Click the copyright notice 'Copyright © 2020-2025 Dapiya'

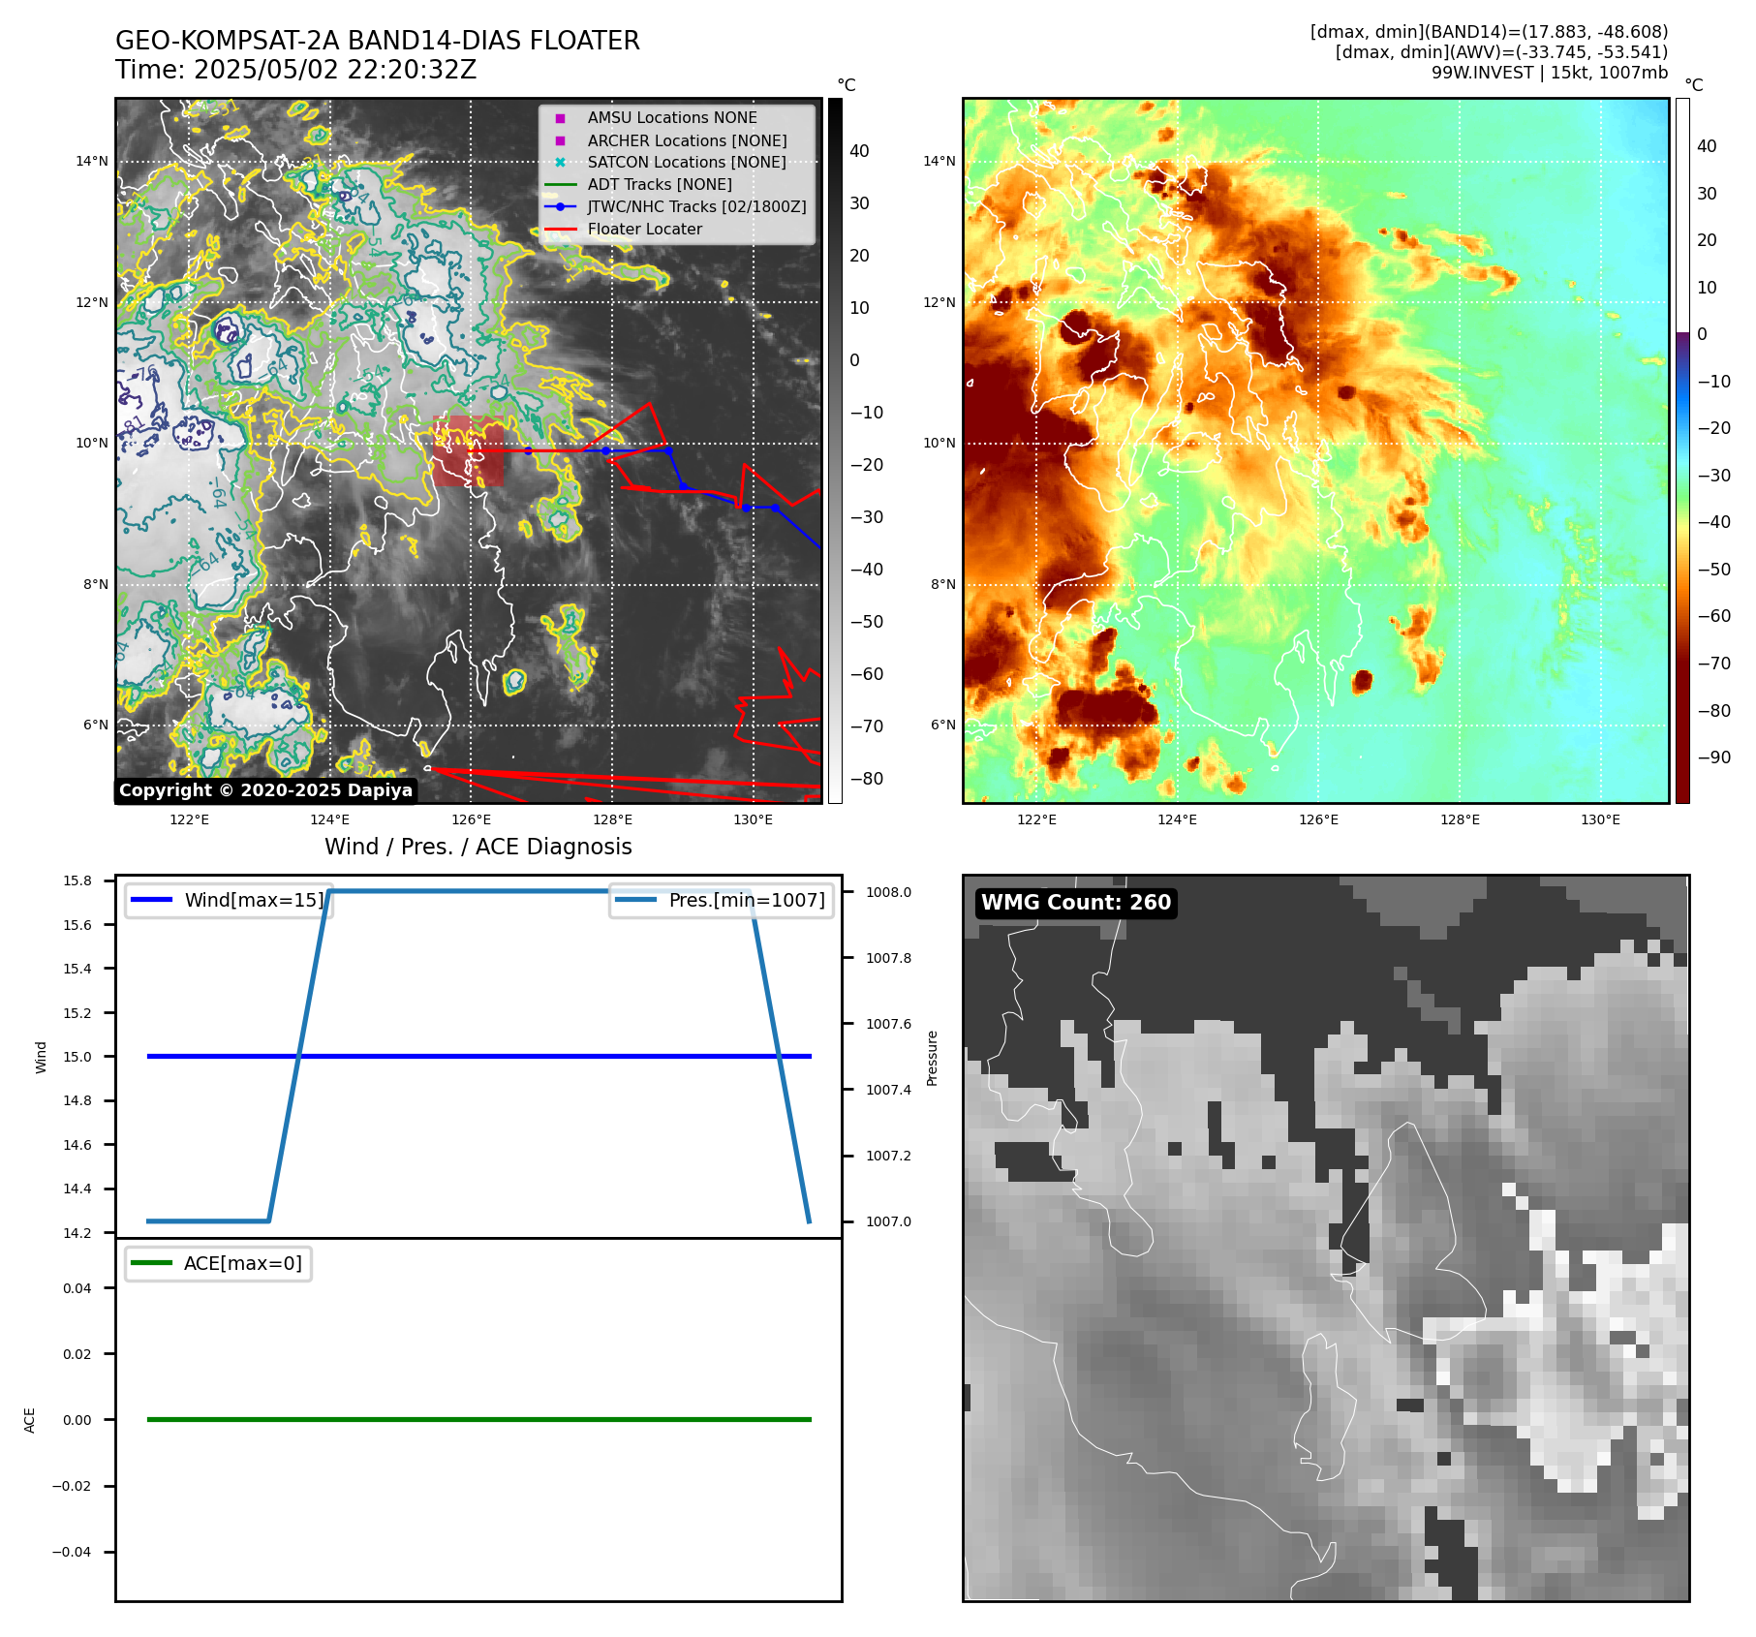coord(266,790)
